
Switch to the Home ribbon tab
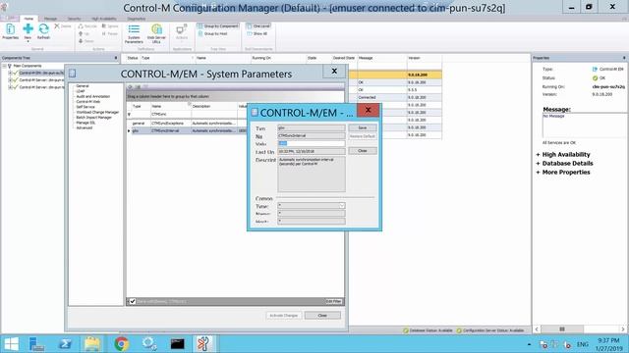(x=29, y=19)
